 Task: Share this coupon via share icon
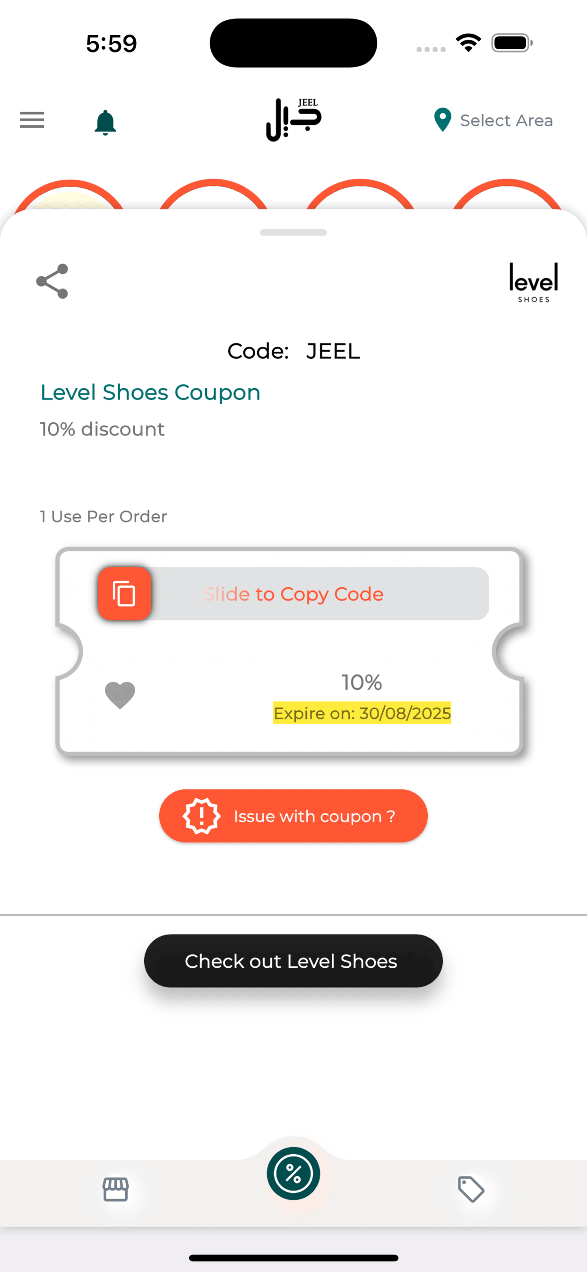[x=52, y=281]
